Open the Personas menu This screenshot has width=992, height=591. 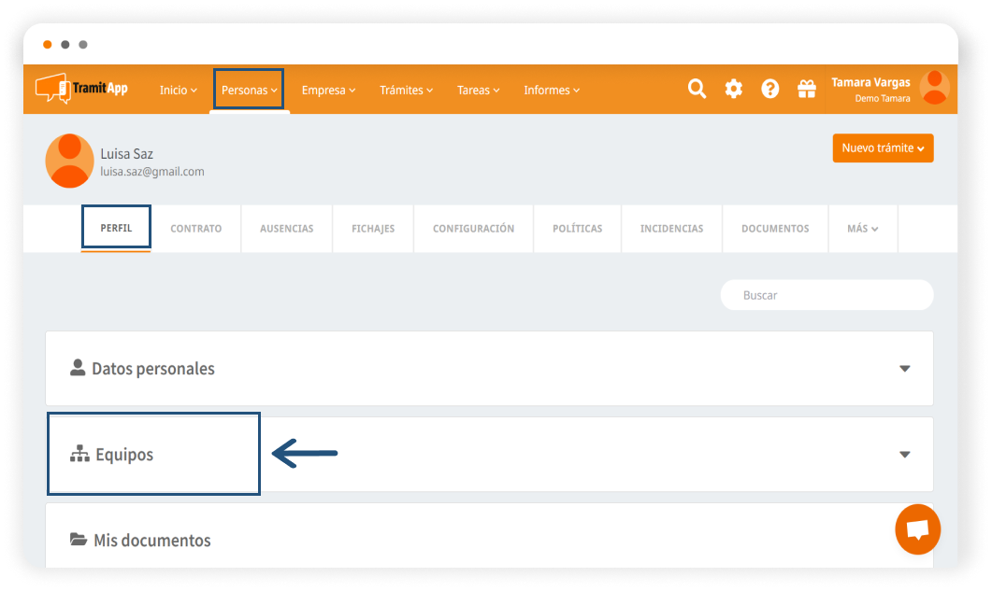click(x=249, y=90)
